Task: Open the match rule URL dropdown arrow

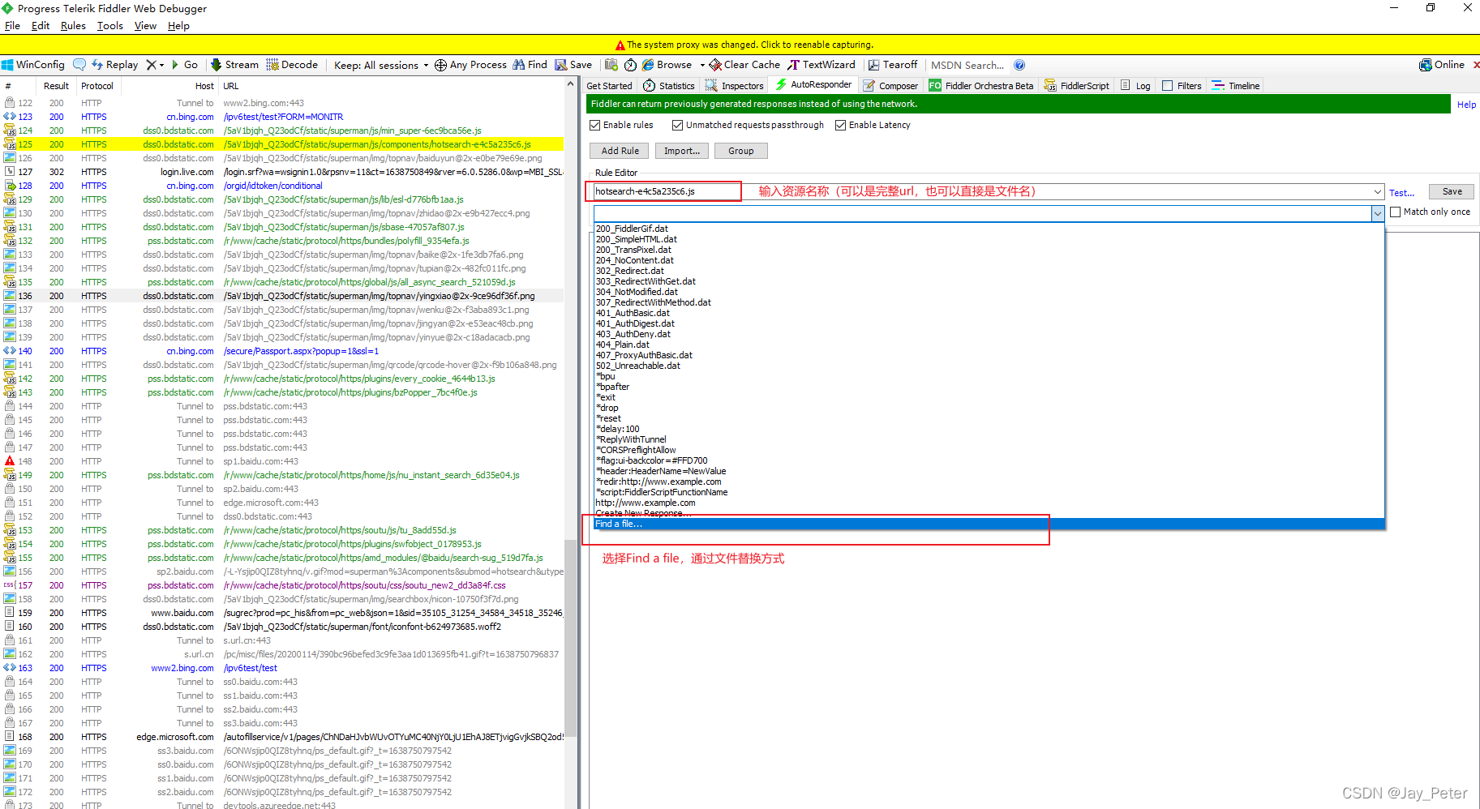Action: (x=1377, y=192)
